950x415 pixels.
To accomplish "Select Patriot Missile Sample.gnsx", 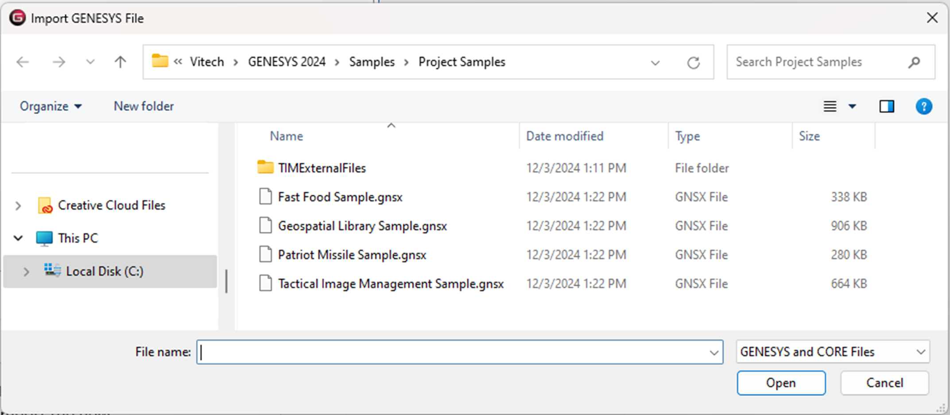I will [x=352, y=254].
